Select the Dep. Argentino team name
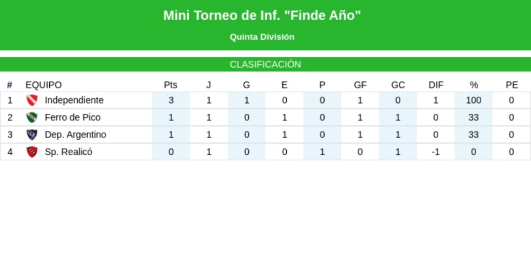Viewport: 531px width, 265px height. point(75,135)
